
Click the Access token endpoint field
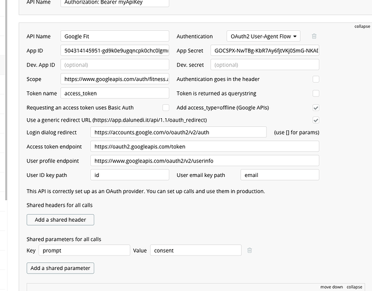204,147
